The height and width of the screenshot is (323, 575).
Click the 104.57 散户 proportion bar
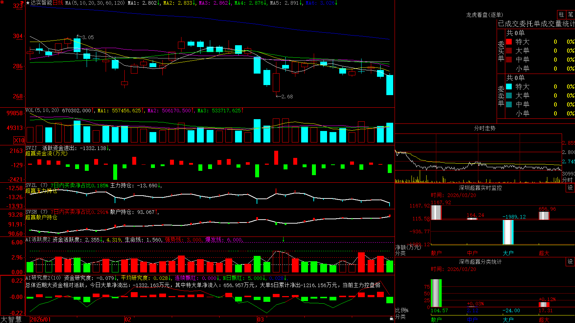click(436, 293)
